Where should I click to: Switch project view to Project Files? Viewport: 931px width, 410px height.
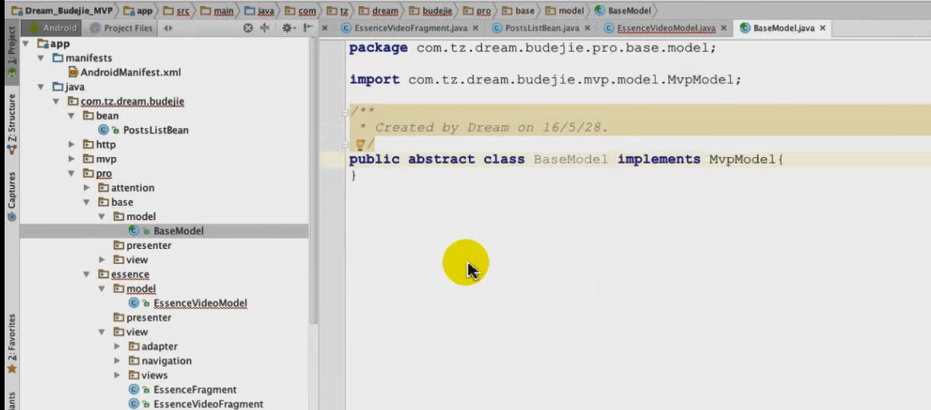click(121, 28)
